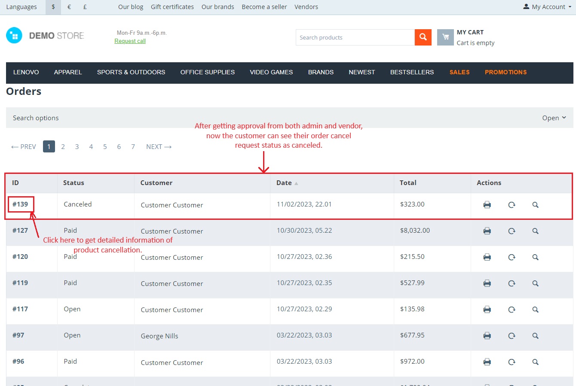
Task: Re-order icon for order #97
Action: [x=512, y=336]
